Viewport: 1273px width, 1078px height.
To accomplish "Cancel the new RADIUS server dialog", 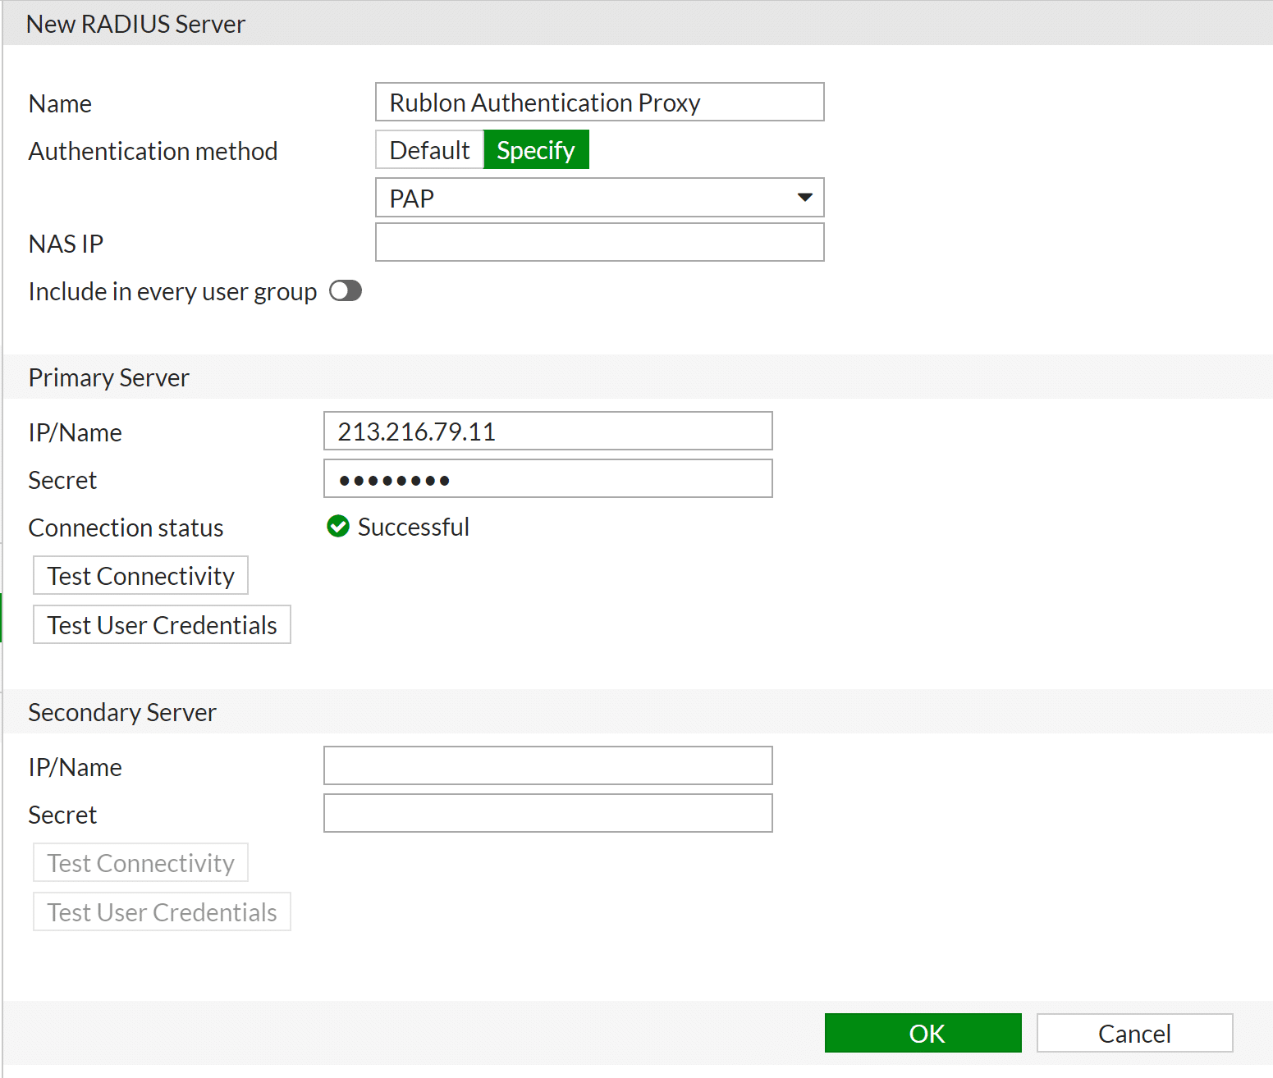I will 1134,1033.
